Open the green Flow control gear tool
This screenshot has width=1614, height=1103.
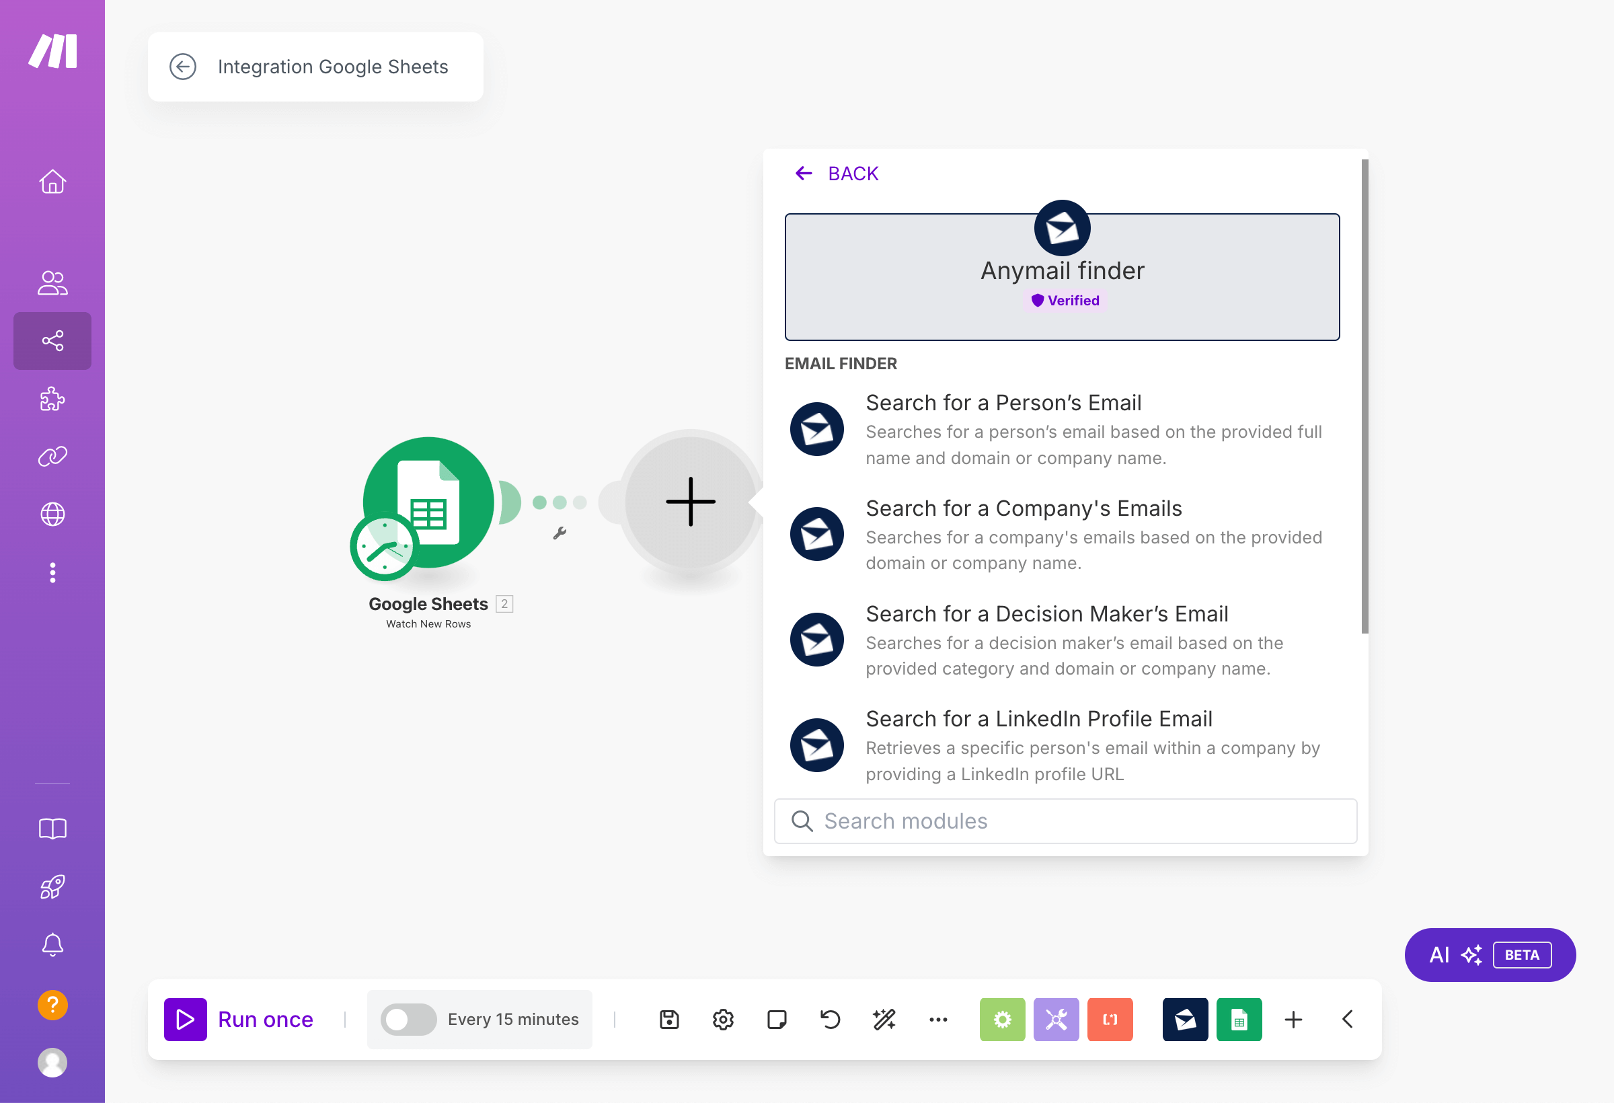1002,1019
